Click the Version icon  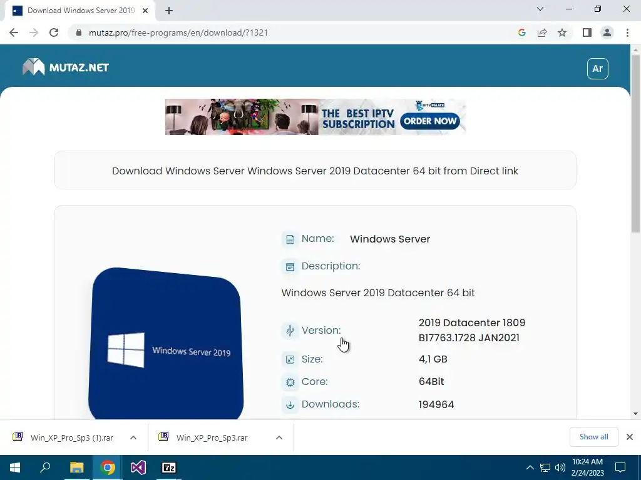pos(290,330)
